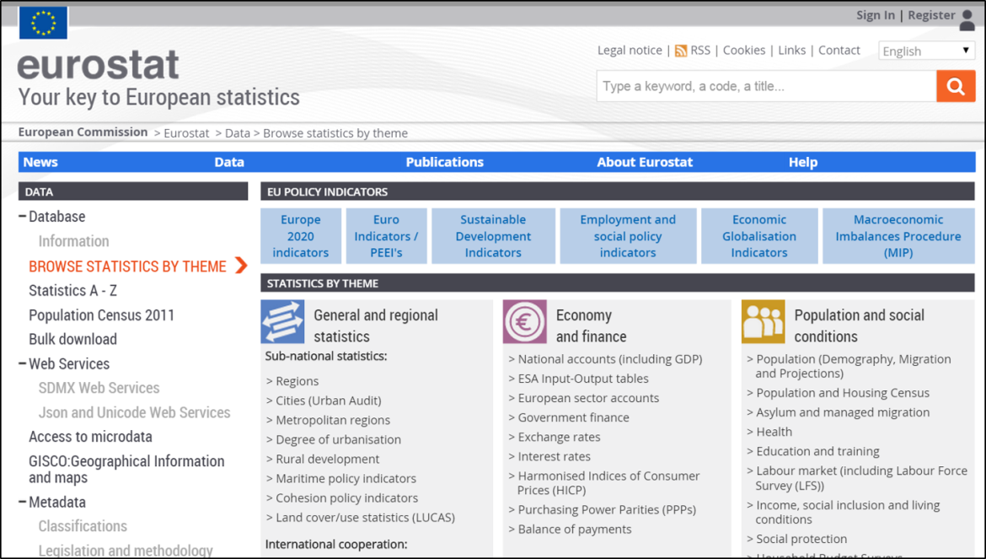Open the Publications menu
Viewport: 986px width, 559px height.
point(444,161)
